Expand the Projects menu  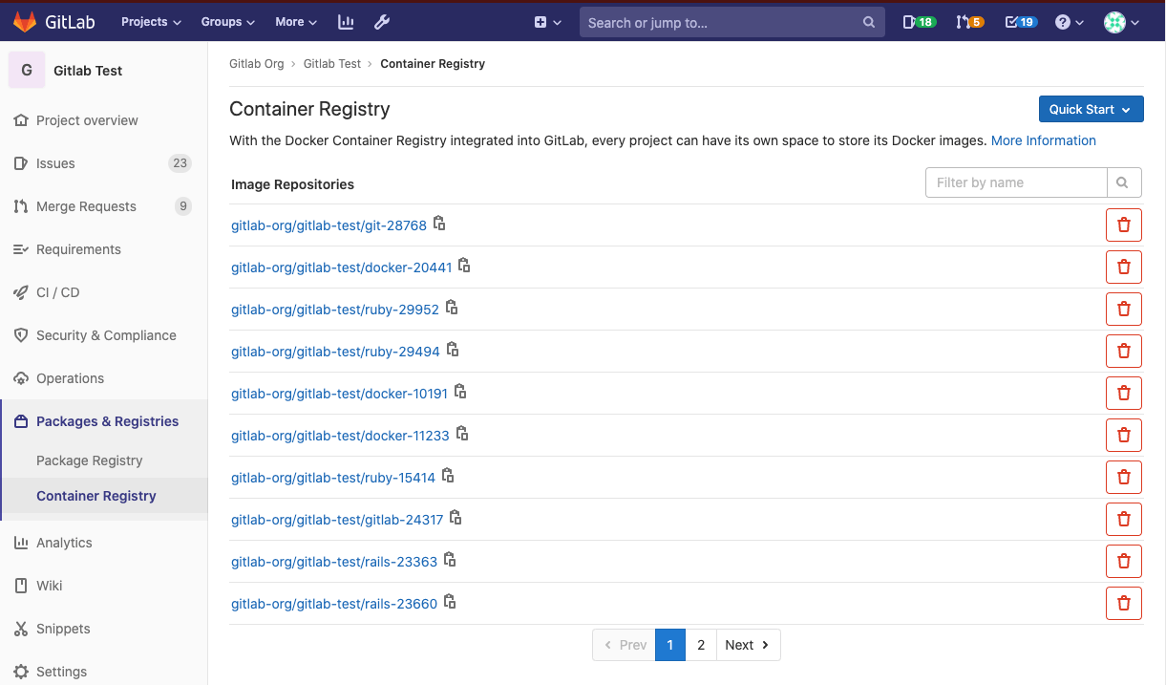click(150, 21)
